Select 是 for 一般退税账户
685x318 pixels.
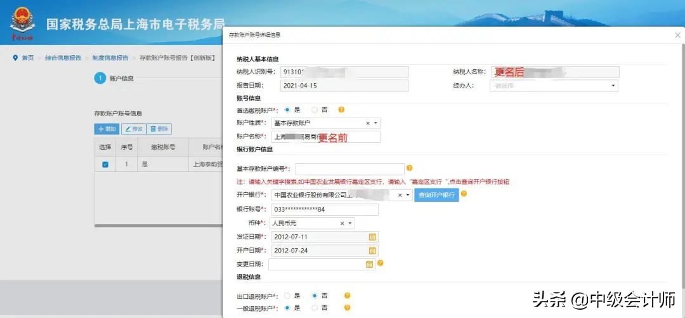[287, 308]
